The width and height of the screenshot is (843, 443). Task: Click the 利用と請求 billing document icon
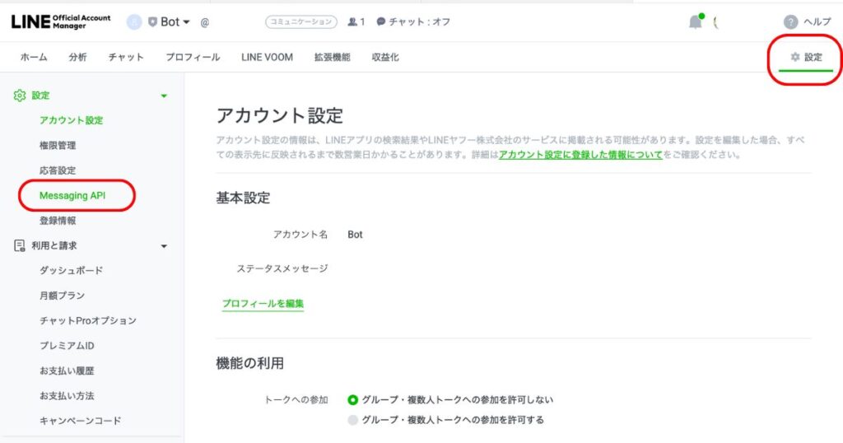(x=20, y=245)
